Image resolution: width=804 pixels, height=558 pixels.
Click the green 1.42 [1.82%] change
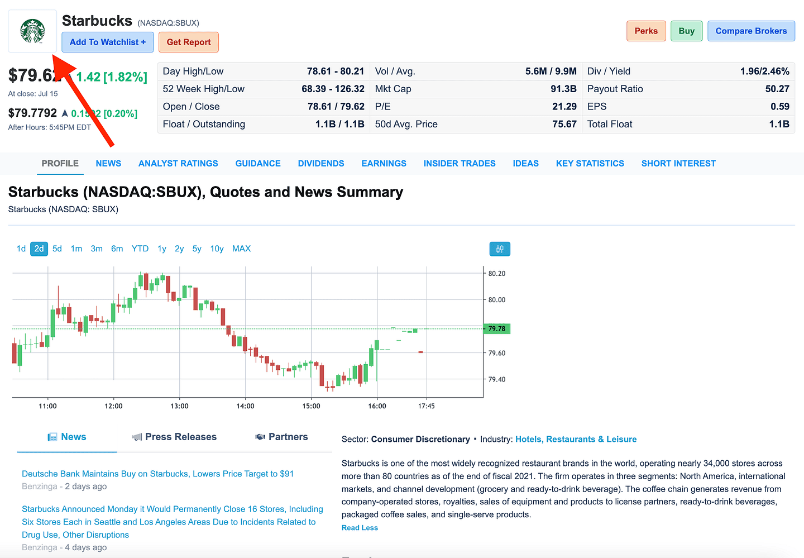pos(112,77)
